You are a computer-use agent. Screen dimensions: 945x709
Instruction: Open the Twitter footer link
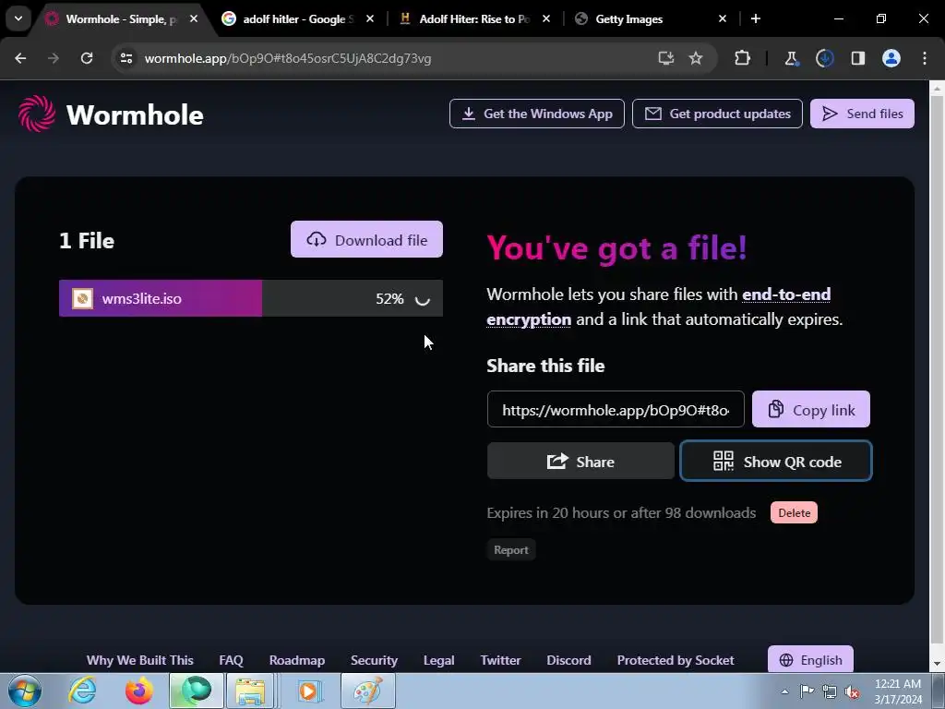(x=500, y=660)
